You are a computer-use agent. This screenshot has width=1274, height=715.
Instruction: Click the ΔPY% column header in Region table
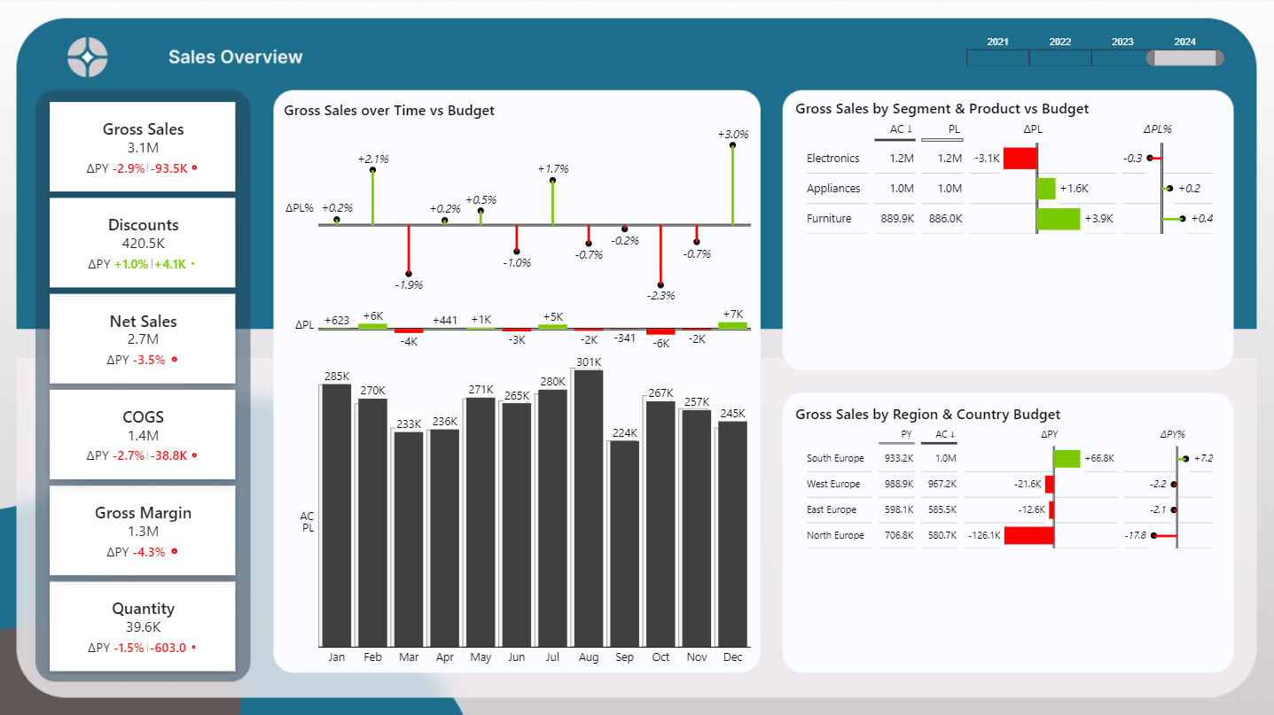(x=1172, y=434)
